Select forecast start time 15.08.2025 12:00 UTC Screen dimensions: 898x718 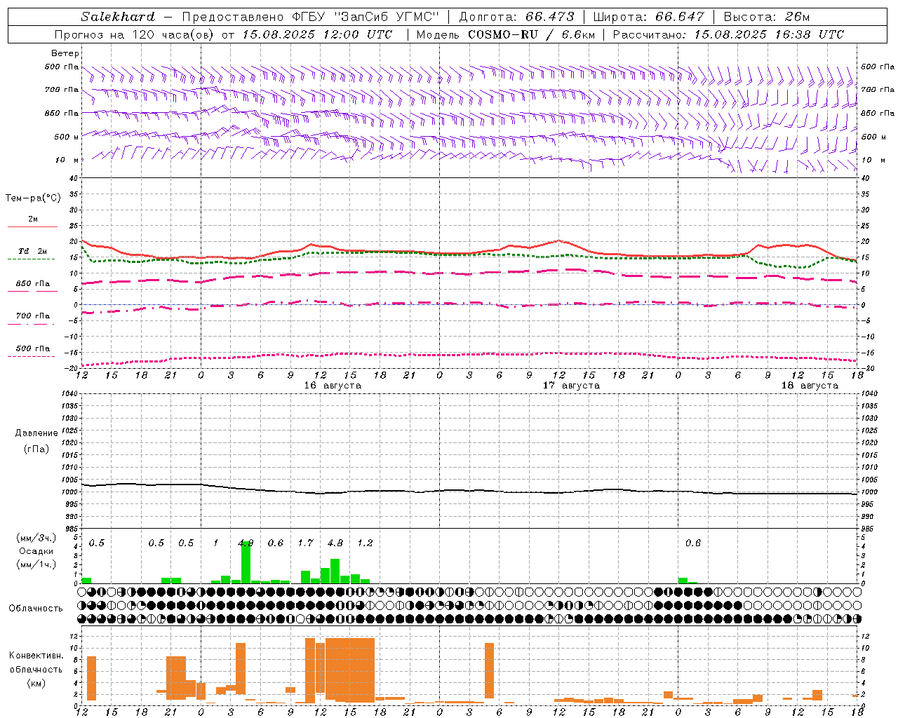pos(317,34)
